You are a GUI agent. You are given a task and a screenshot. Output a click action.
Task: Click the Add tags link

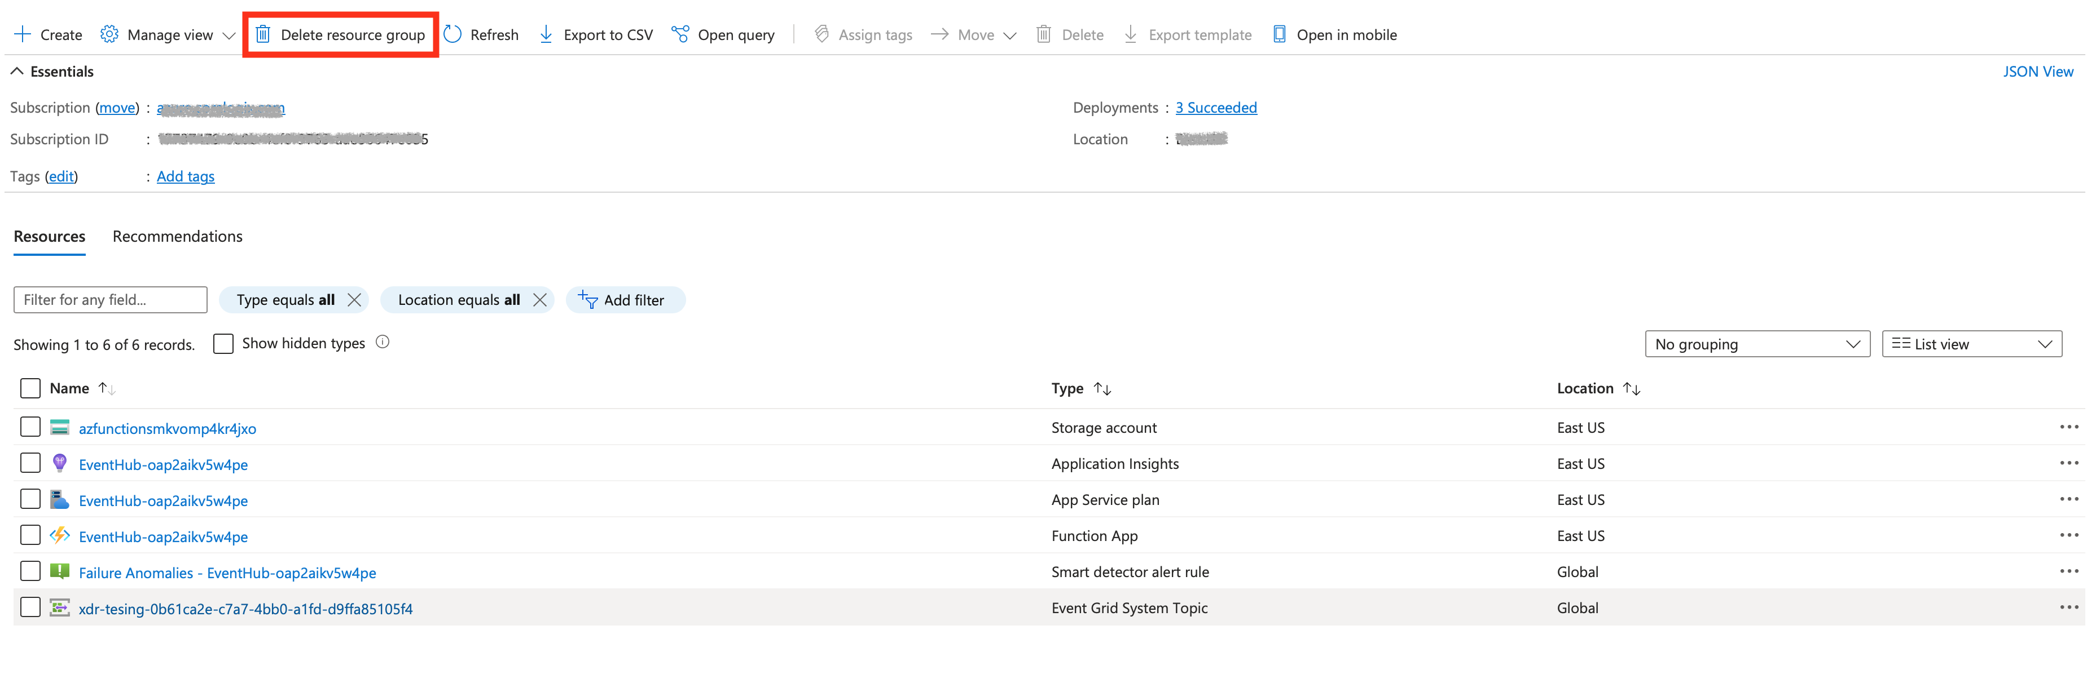pos(185,176)
